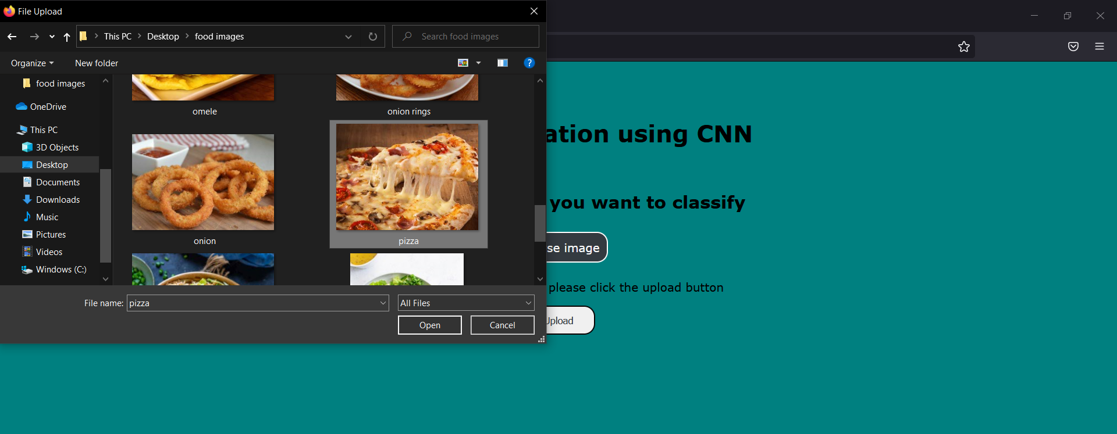The height and width of the screenshot is (434, 1117).
Task: Click the Open button
Action: point(430,325)
